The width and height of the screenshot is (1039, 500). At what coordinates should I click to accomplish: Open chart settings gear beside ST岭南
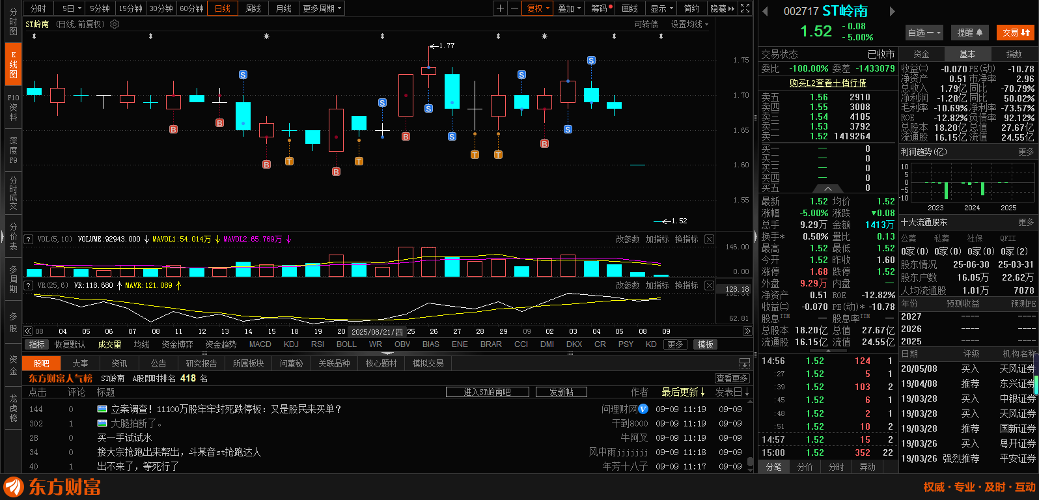[x=115, y=24]
